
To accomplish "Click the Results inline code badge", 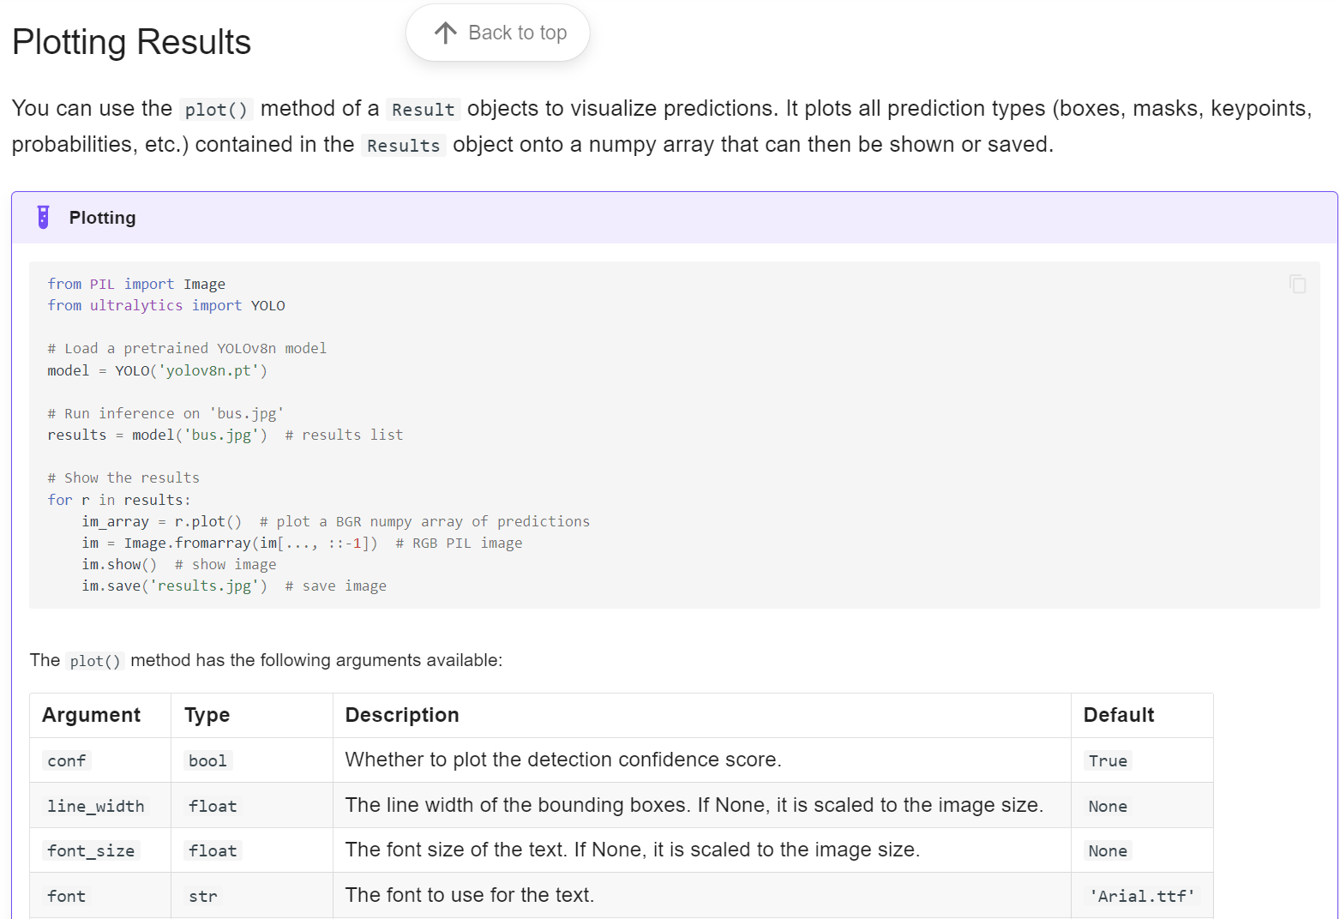I will (x=403, y=146).
